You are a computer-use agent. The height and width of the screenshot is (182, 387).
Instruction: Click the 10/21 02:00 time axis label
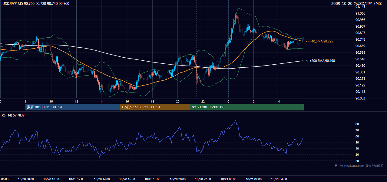pyautogui.click(x=253, y=179)
